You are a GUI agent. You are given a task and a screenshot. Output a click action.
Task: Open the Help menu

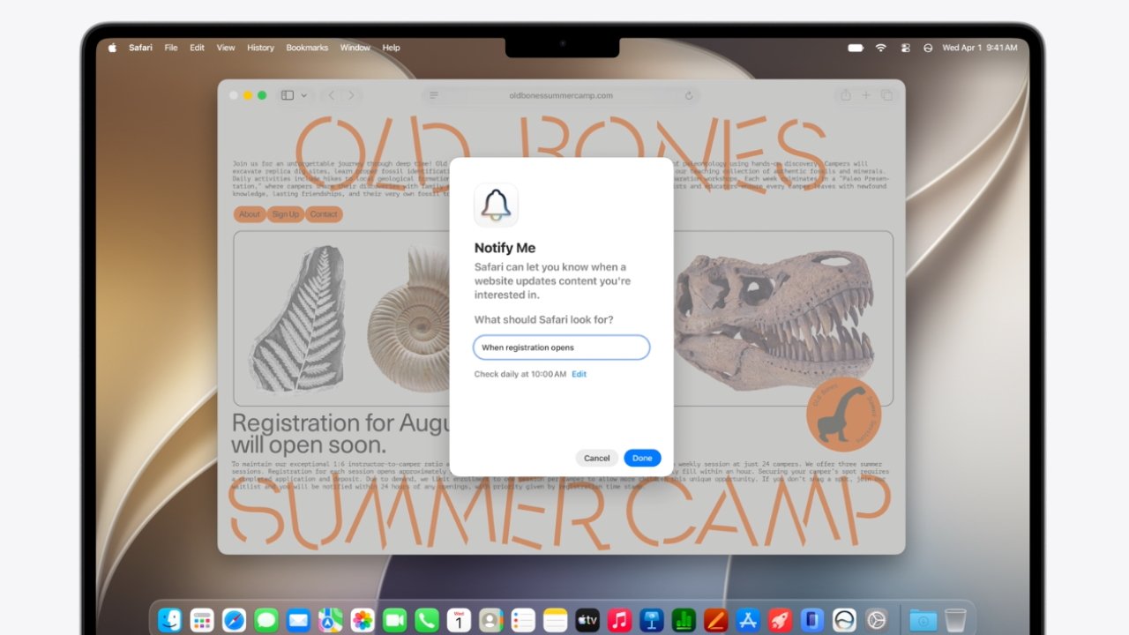point(391,48)
